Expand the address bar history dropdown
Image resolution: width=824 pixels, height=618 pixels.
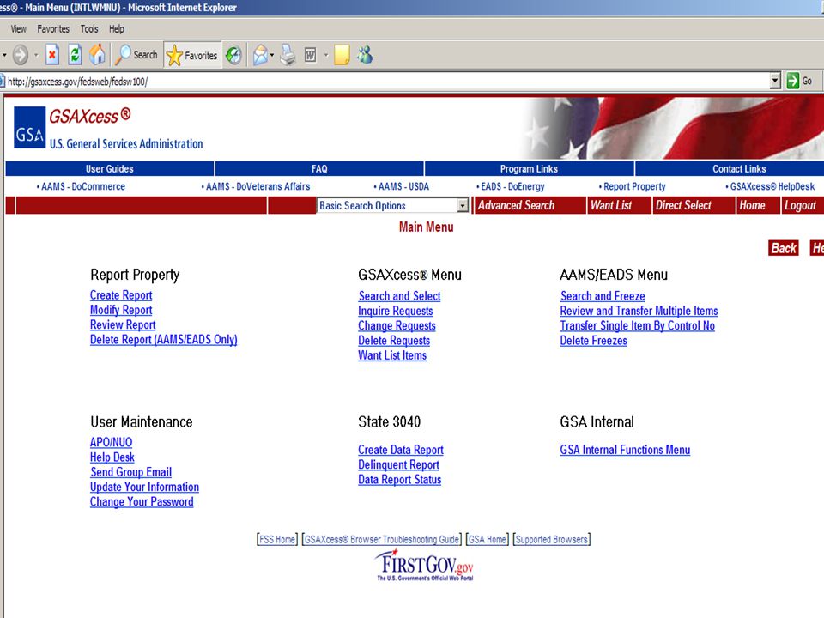774,81
